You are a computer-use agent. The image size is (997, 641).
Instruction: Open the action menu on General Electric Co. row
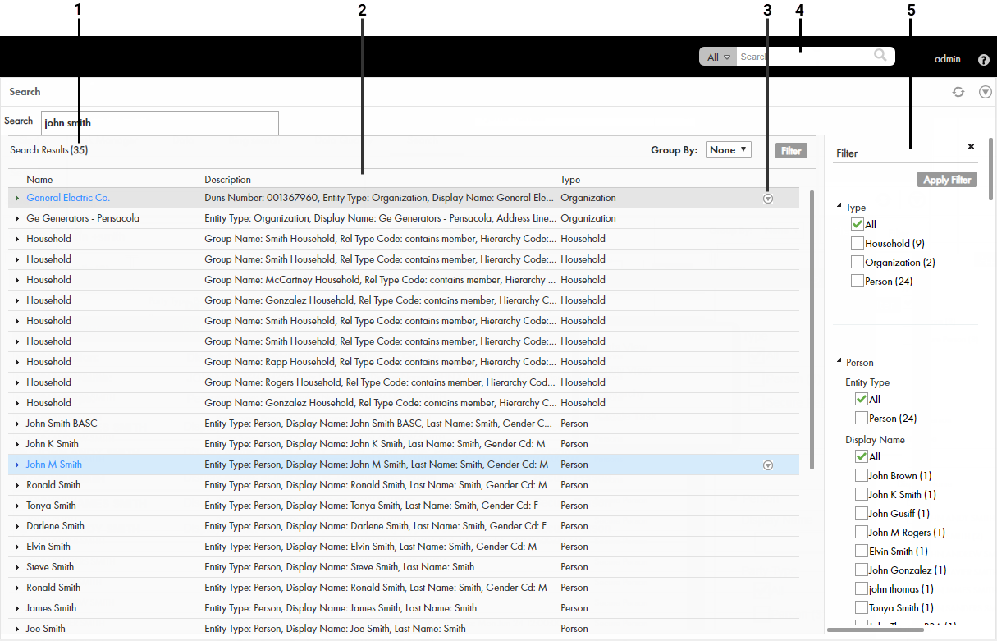click(768, 199)
